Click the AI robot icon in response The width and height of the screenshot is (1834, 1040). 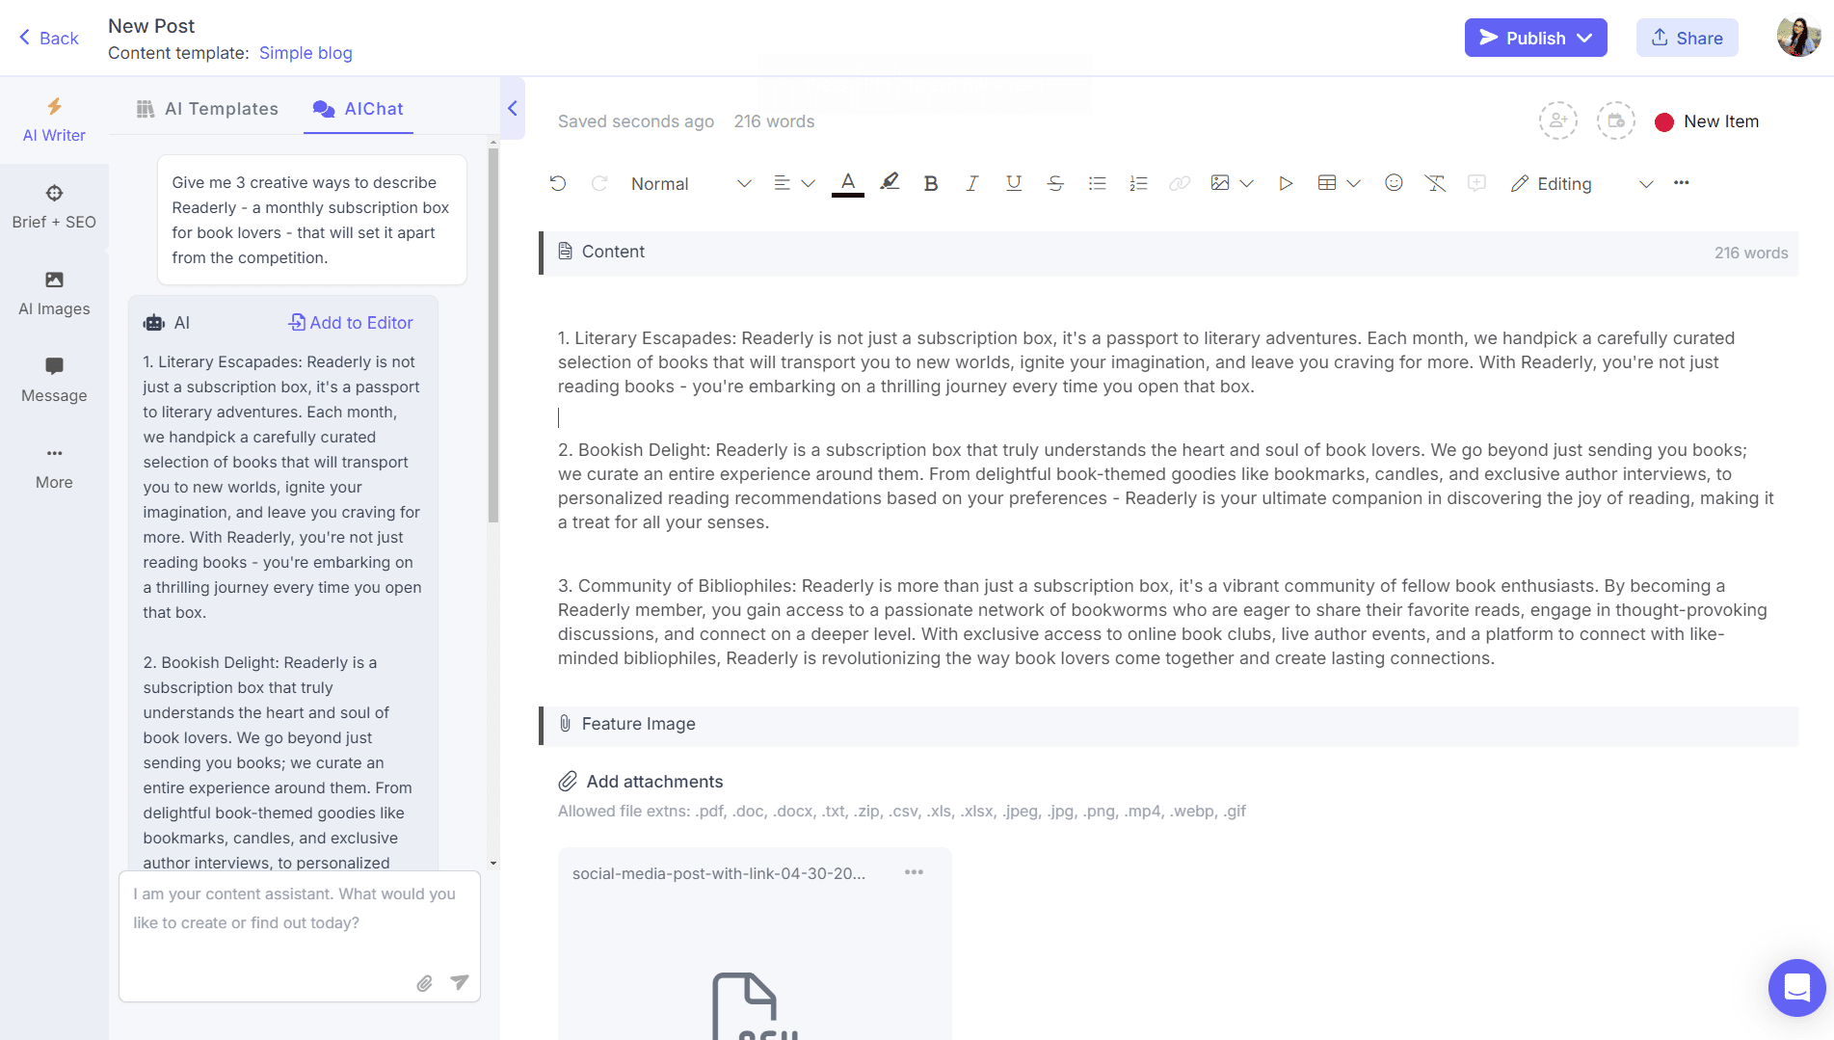click(x=154, y=323)
